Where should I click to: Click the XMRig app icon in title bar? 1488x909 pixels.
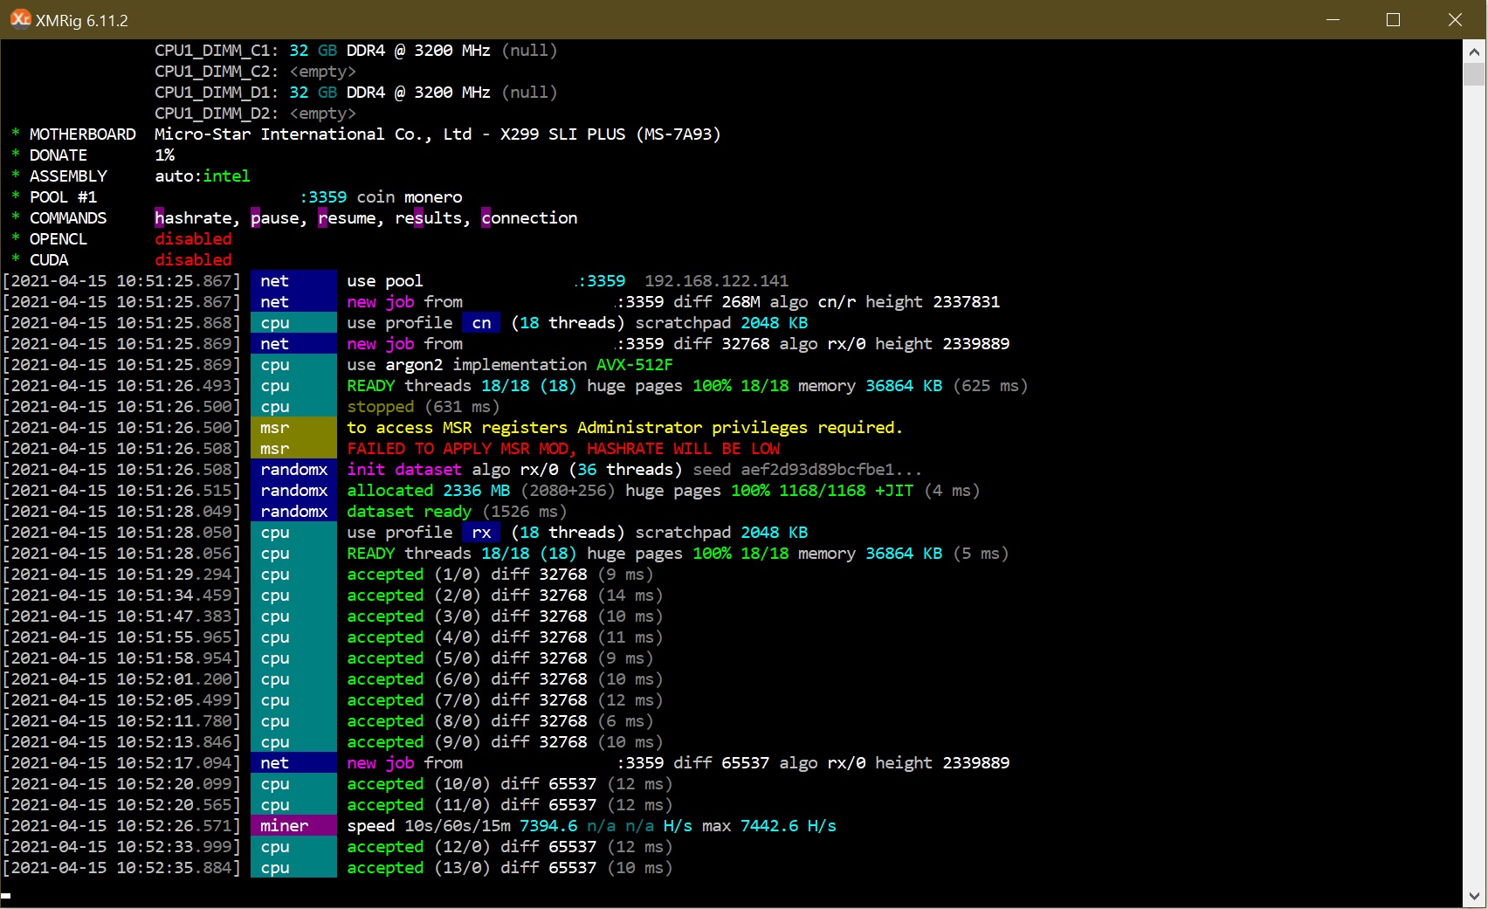(19, 18)
